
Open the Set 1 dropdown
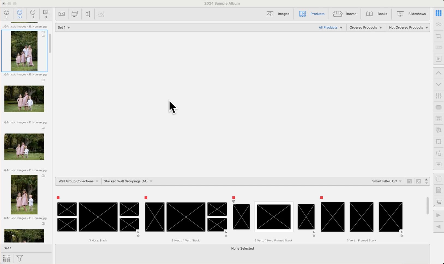pos(64,27)
